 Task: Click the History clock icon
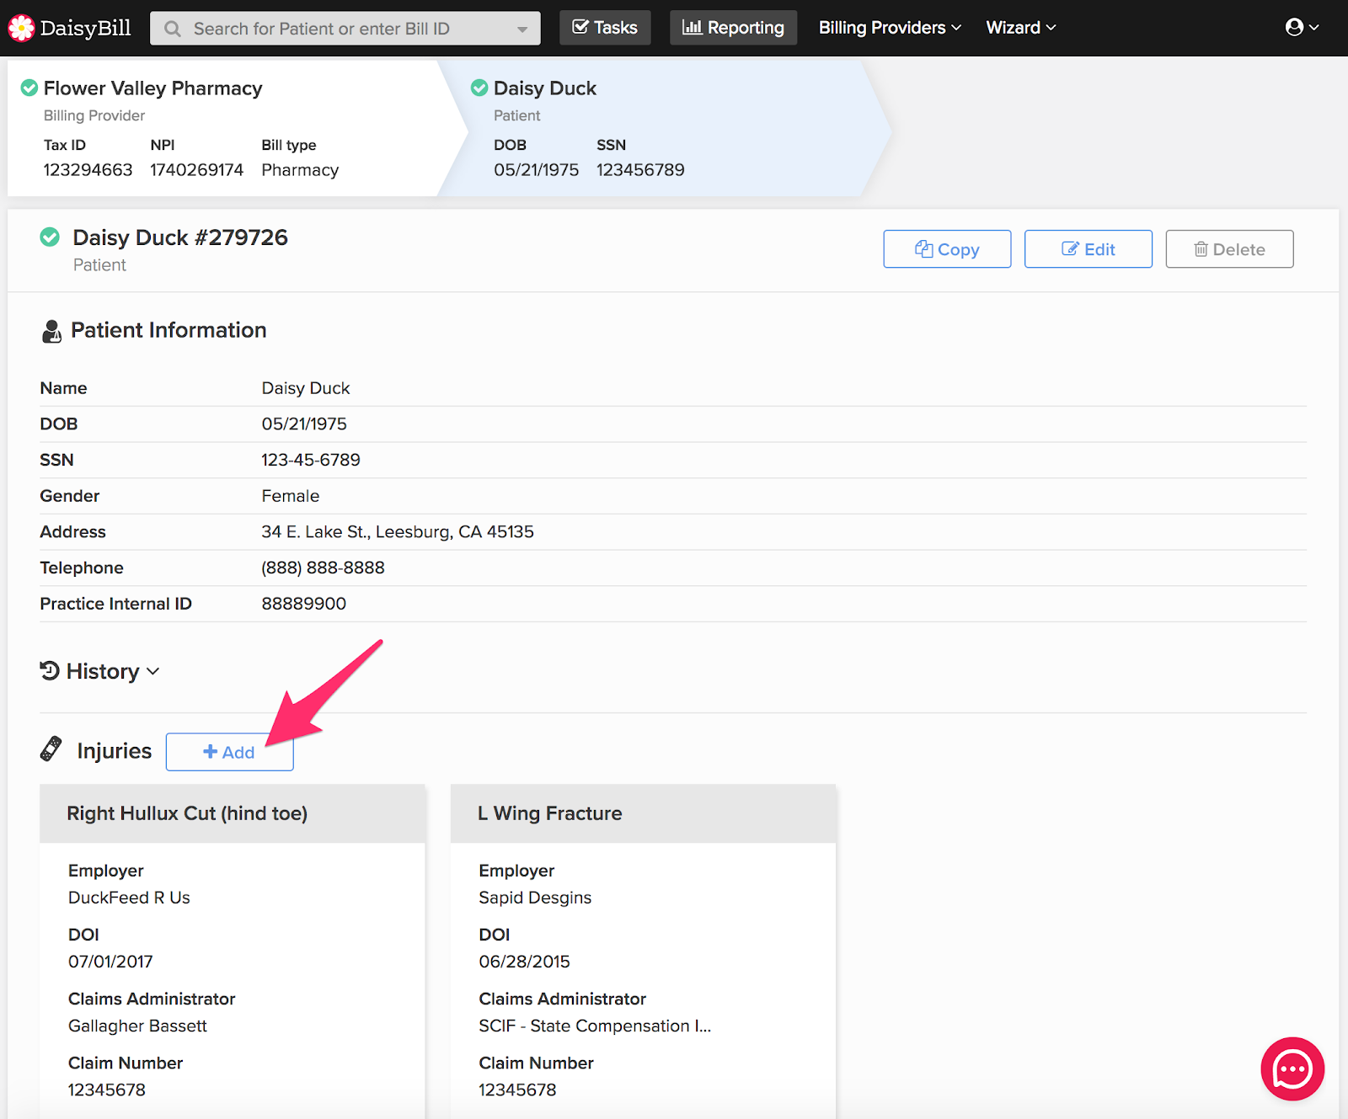pyautogui.click(x=50, y=670)
